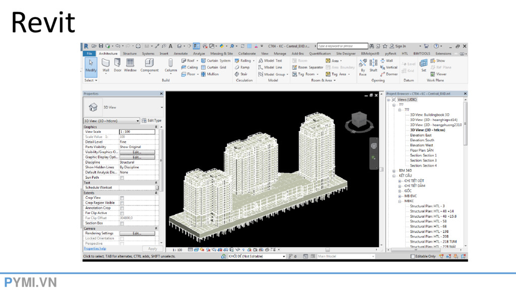
Task: Open the Massing & Site tab
Action: click(222, 53)
